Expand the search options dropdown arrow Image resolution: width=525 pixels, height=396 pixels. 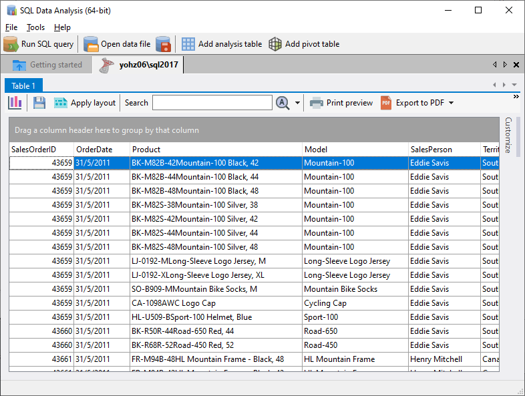297,103
